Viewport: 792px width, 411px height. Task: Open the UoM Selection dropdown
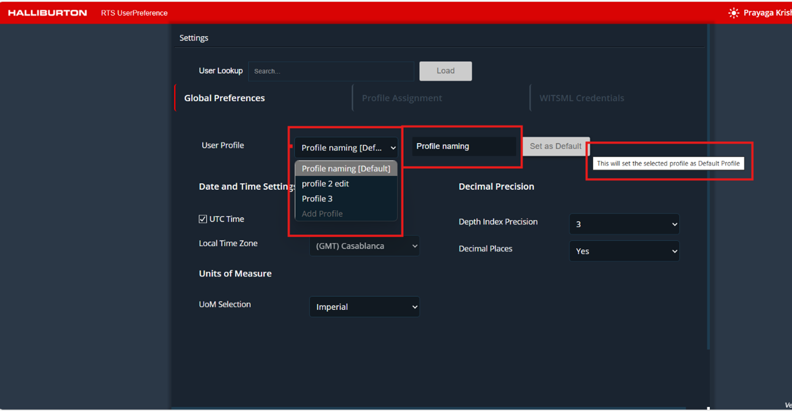[x=364, y=307]
